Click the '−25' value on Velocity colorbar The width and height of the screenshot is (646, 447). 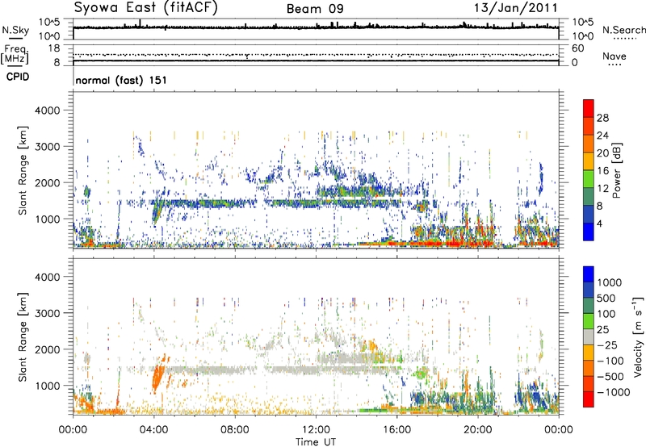click(x=608, y=345)
